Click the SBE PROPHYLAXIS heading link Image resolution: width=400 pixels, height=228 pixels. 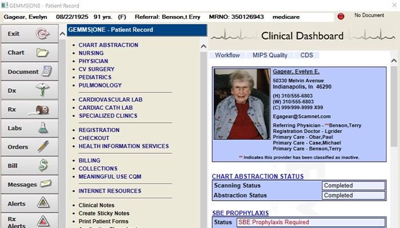tap(241, 213)
